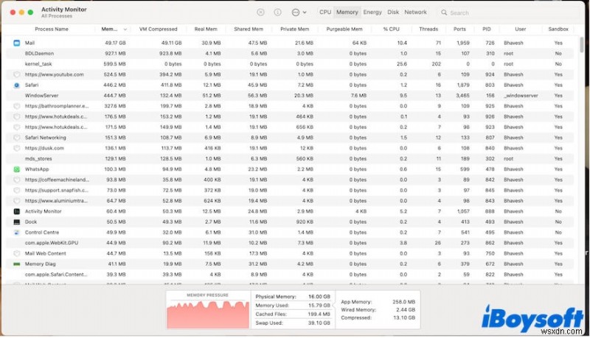Click shield icon beside bathroomplanner process
Viewport: 590px width, 338px height.
tap(16, 106)
